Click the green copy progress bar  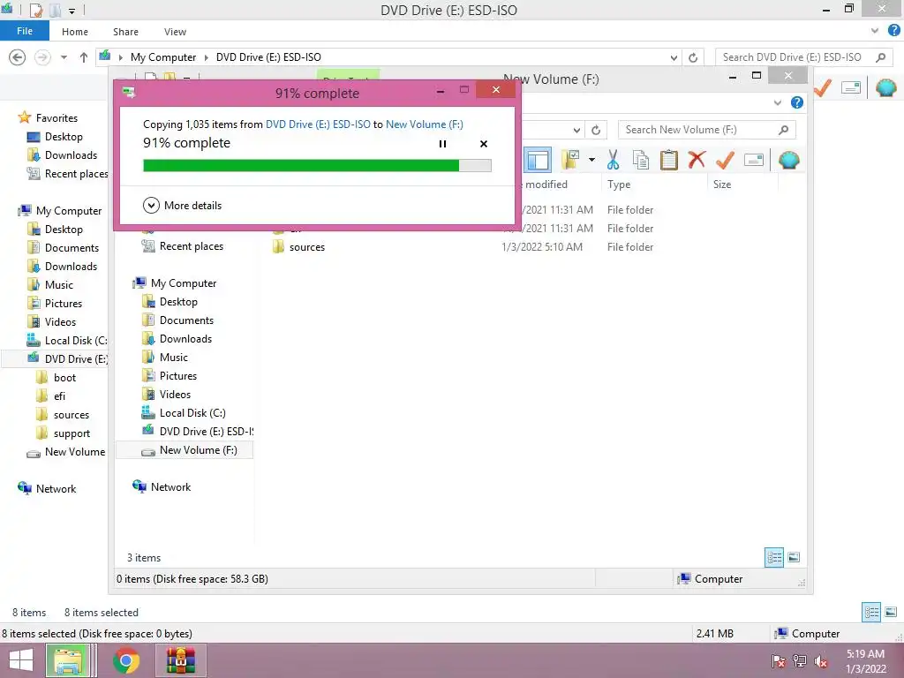[317, 165]
